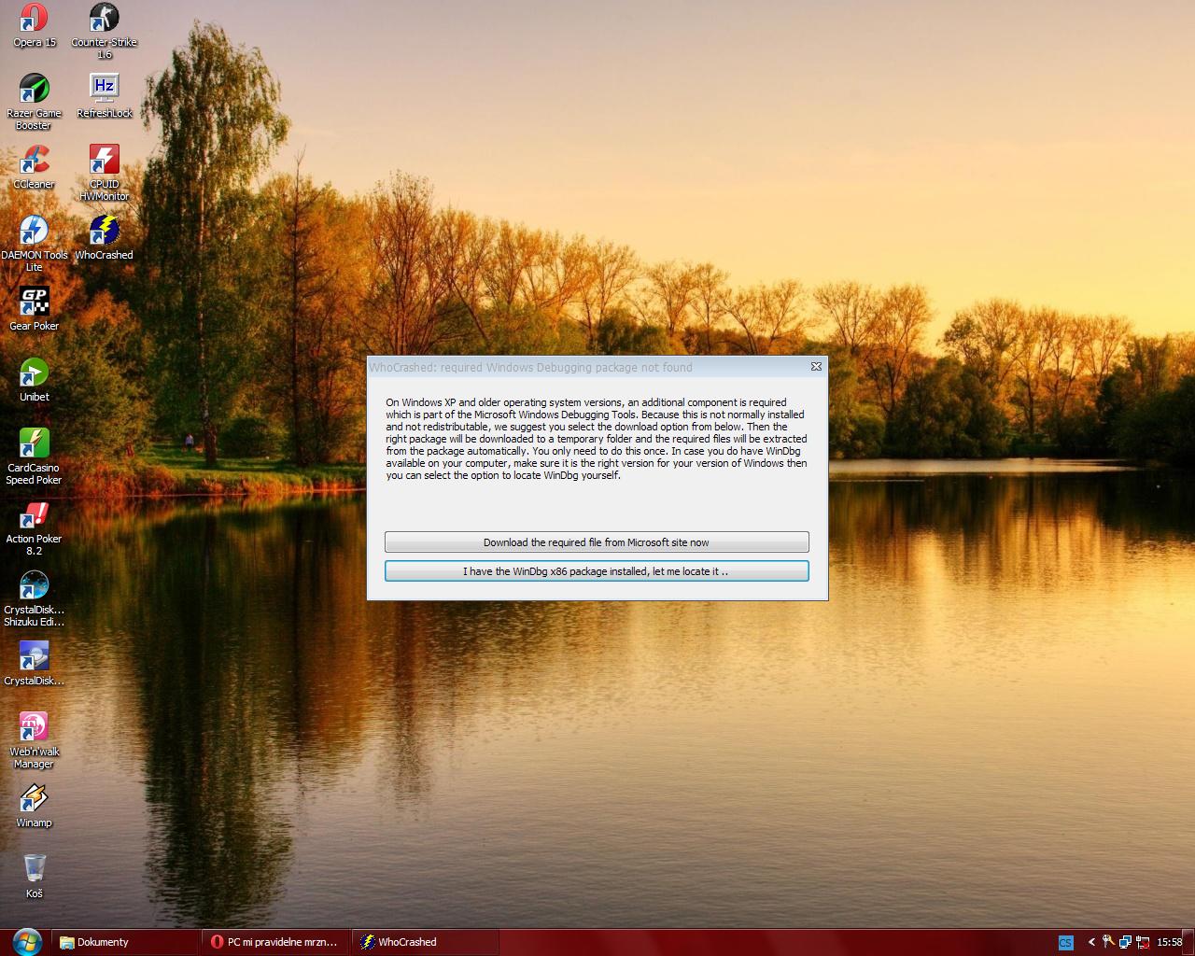The height and width of the screenshot is (956, 1195).
Task: Select the Gear Poker desktop icon
Action: tap(34, 302)
